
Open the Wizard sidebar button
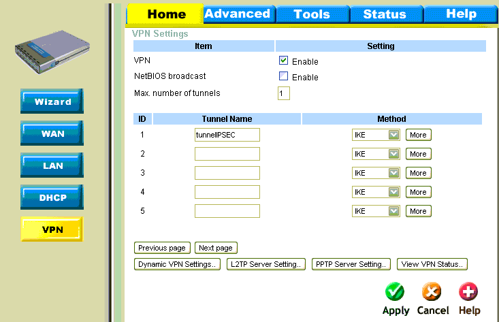(x=52, y=102)
